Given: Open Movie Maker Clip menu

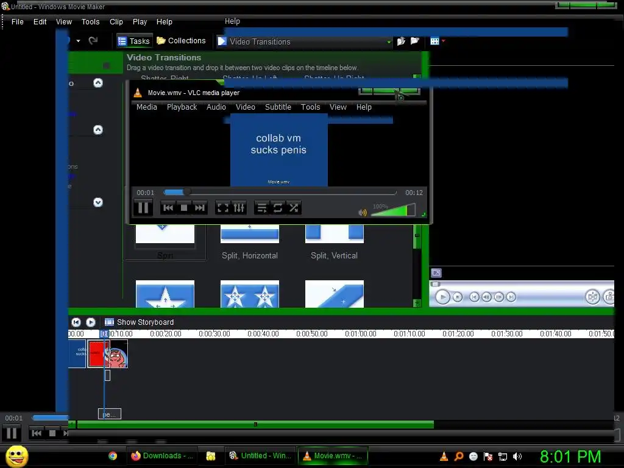Looking at the screenshot, I should pyautogui.click(x=116, y=22).
